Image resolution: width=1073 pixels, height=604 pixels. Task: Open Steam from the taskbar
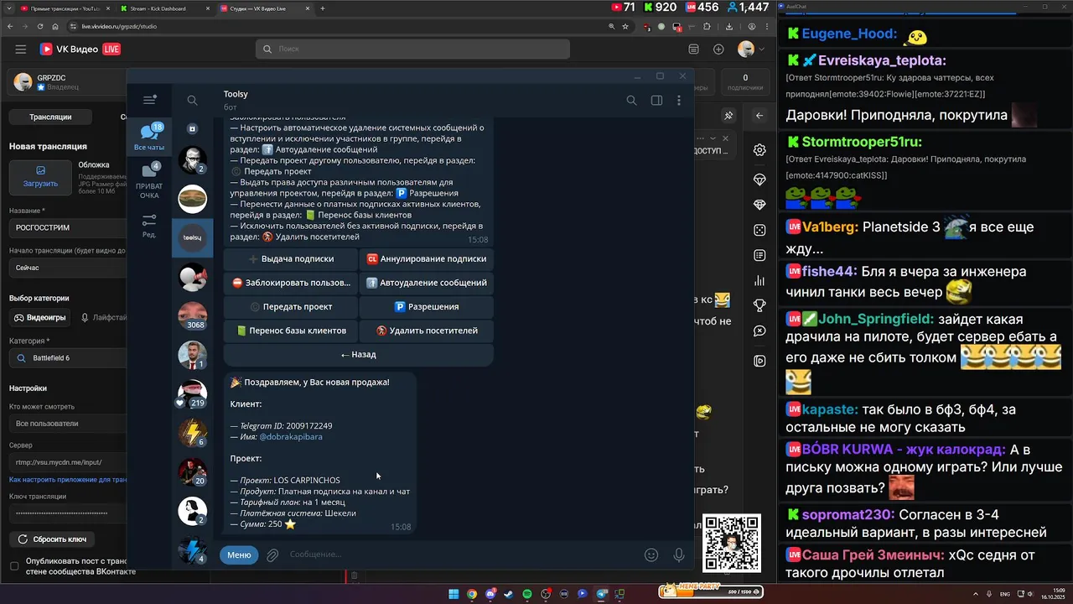(509, 594)
